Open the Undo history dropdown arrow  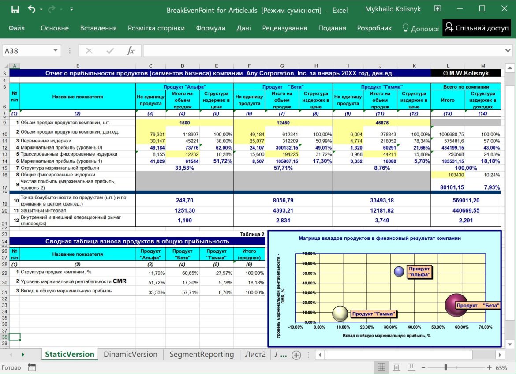point(41,10)
